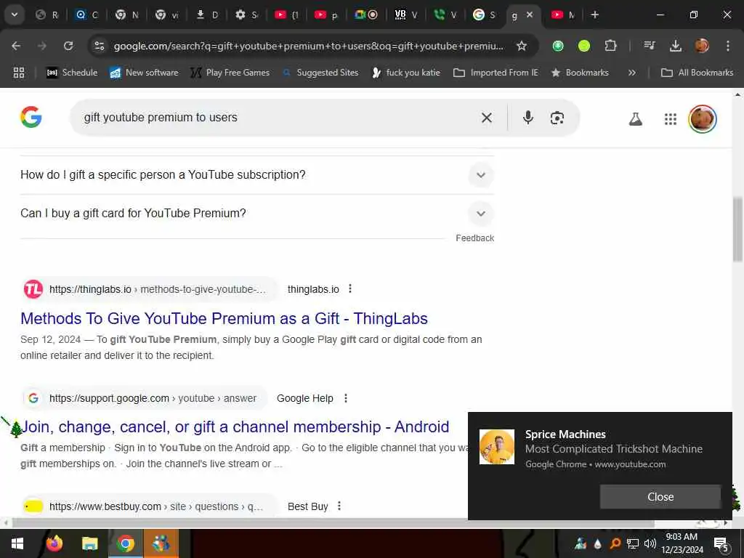Close the active Google search tab
744x558 pixels.
pyautogui.click(x=530, y=15)
